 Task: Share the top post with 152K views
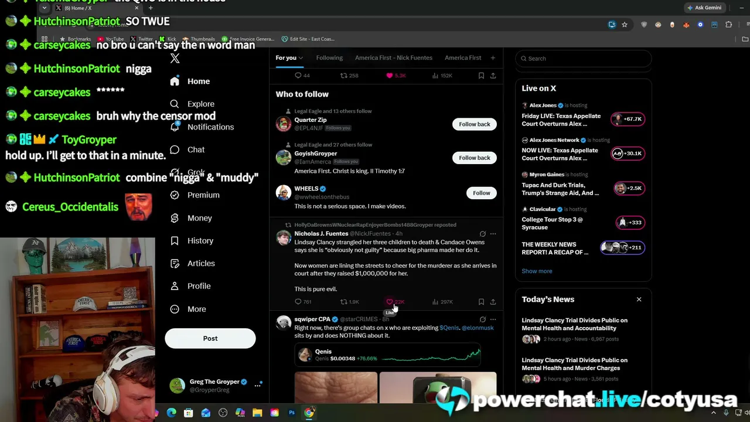pyautogui.click(x=493, y=76)
